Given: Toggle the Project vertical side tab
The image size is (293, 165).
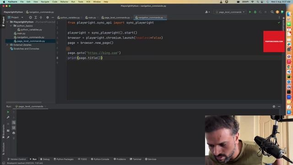Looking at the screenshot, I should coord(3,22).
